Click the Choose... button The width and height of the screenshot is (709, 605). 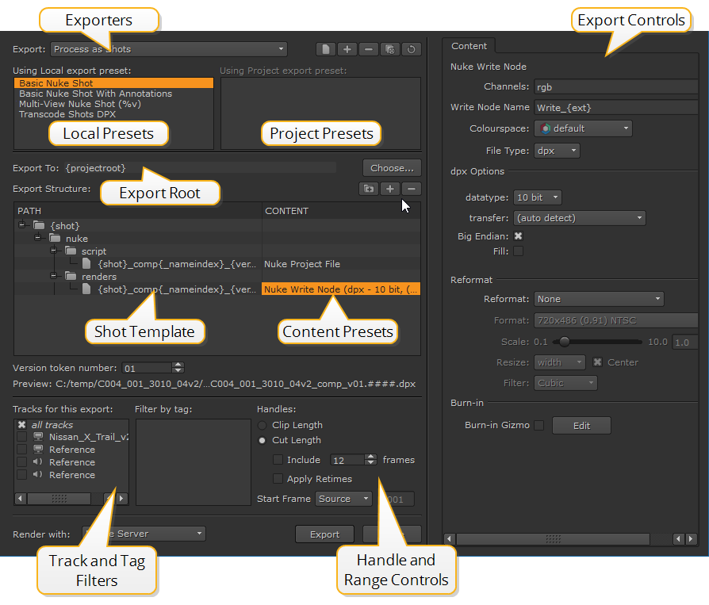point(392,168)
